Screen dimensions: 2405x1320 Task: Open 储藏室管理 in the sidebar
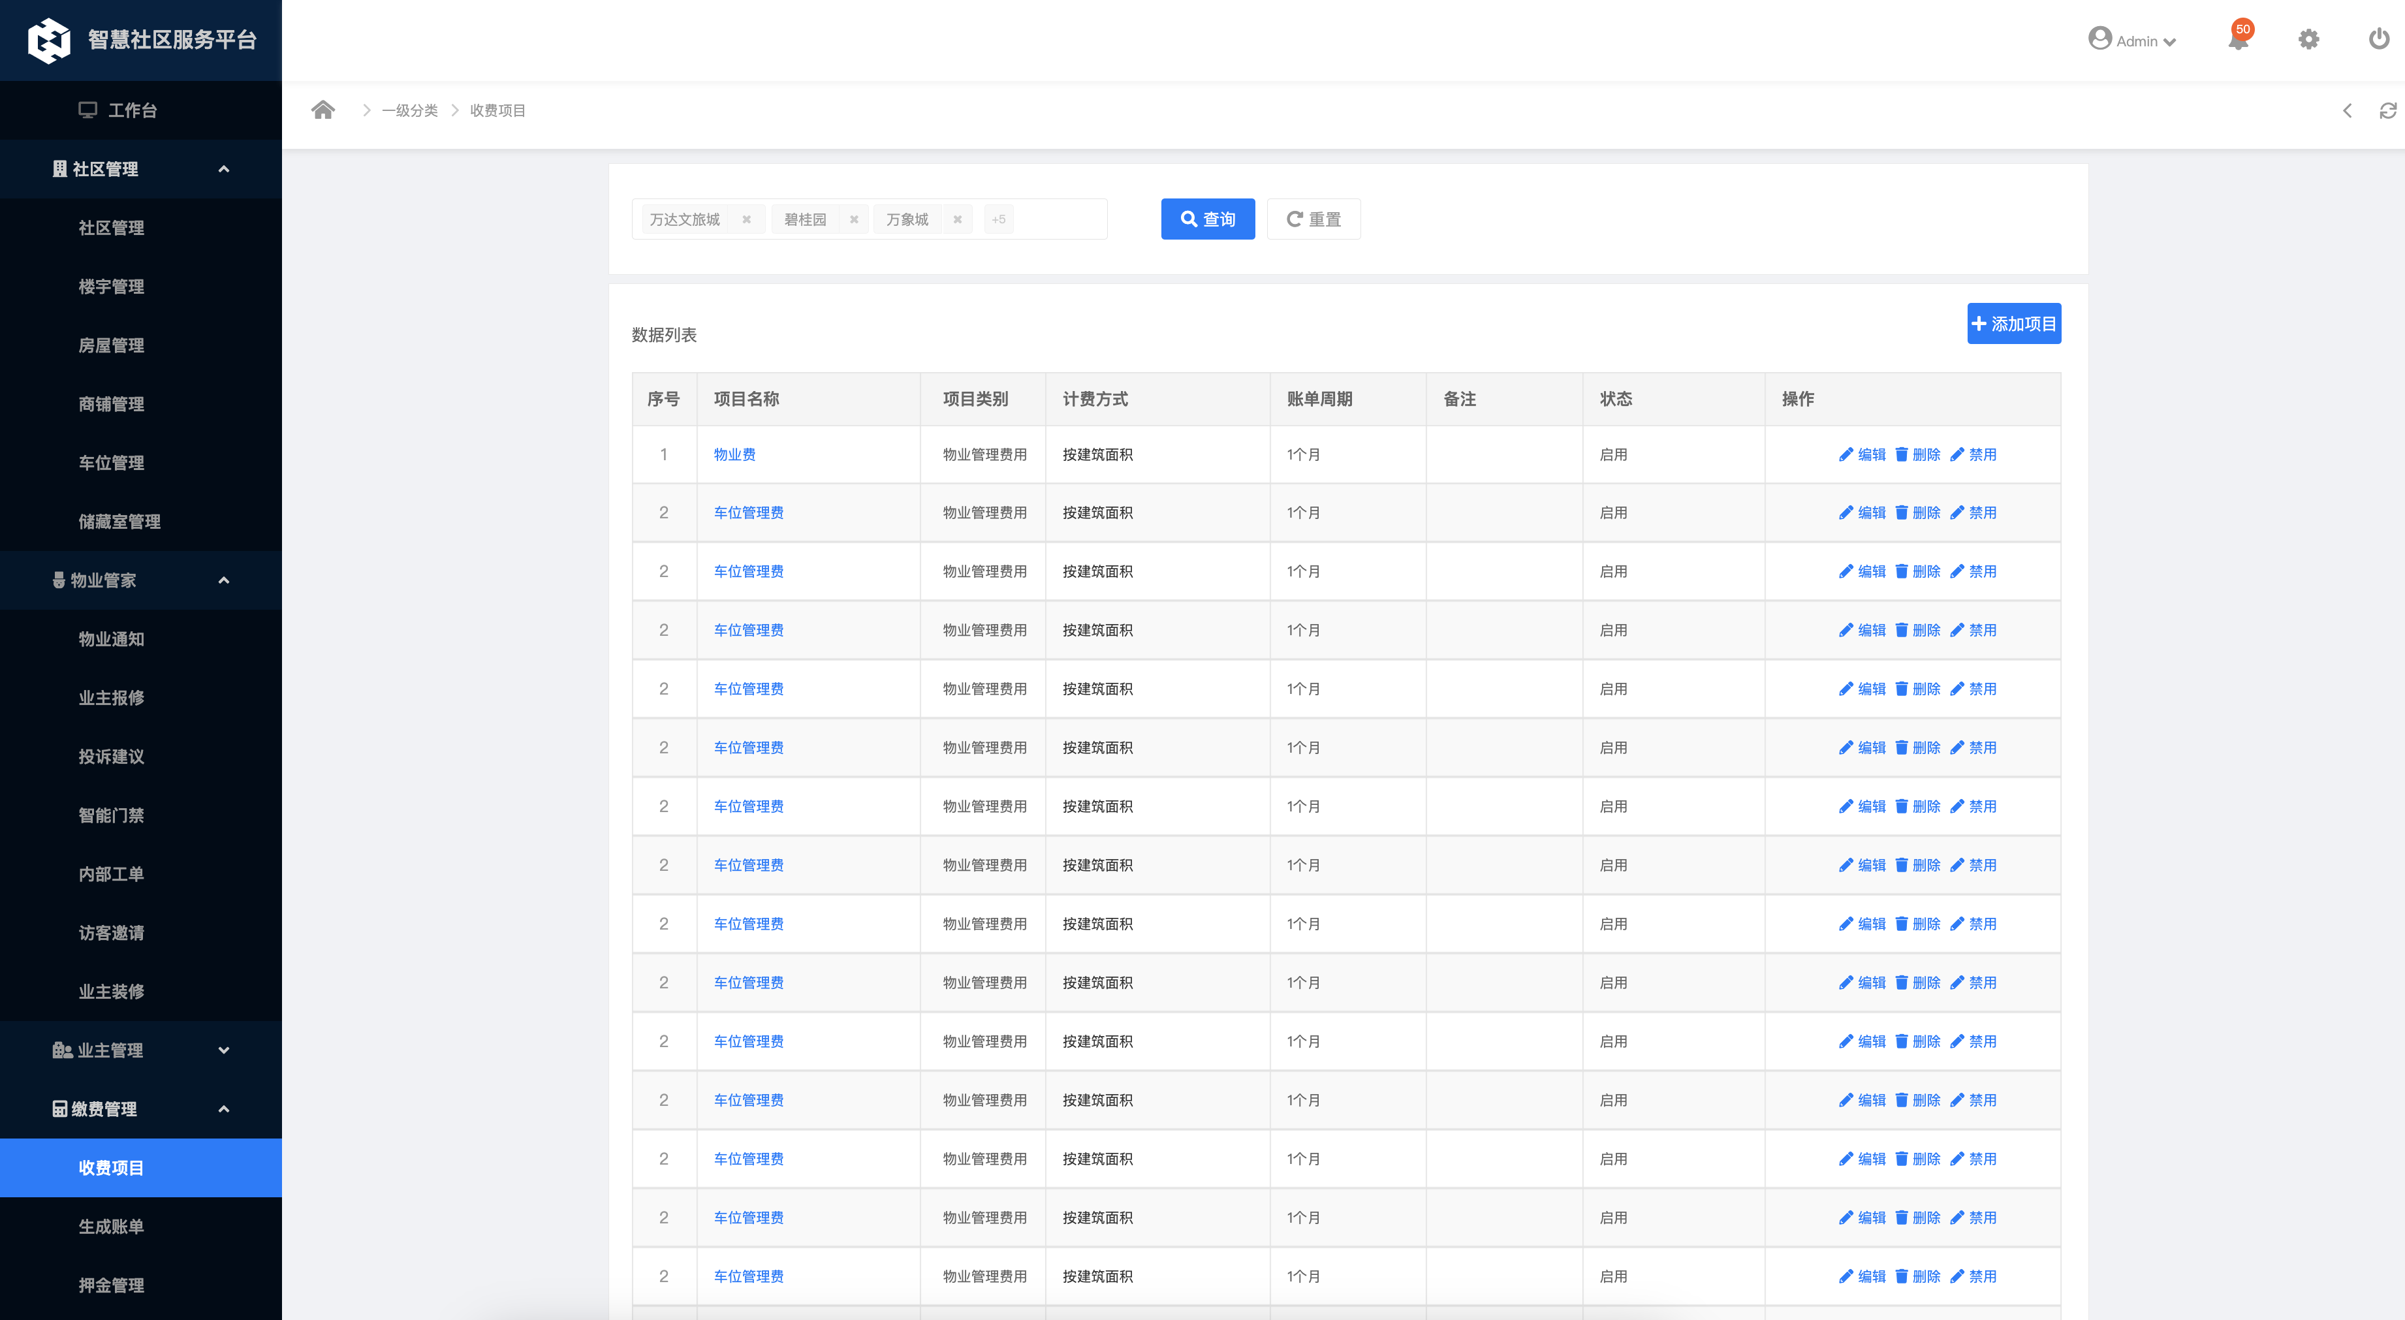point(141,522)
